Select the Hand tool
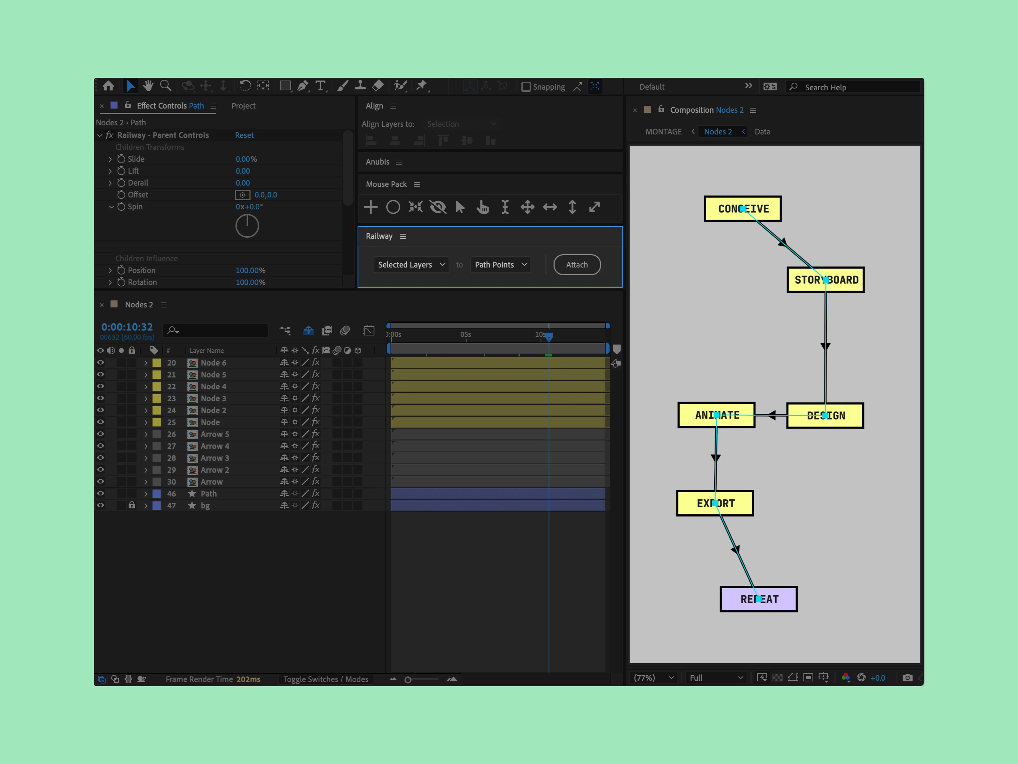The width and height of the screenshot is (1018, 764). tap(148, 86)
